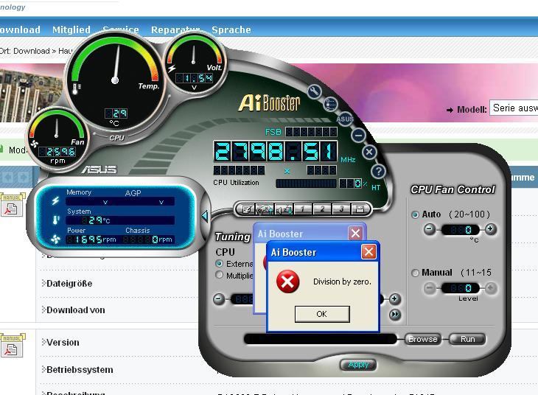Select the Manual CPU fan control radio
Screen dimensions: 538x395
tap(415, 273)
